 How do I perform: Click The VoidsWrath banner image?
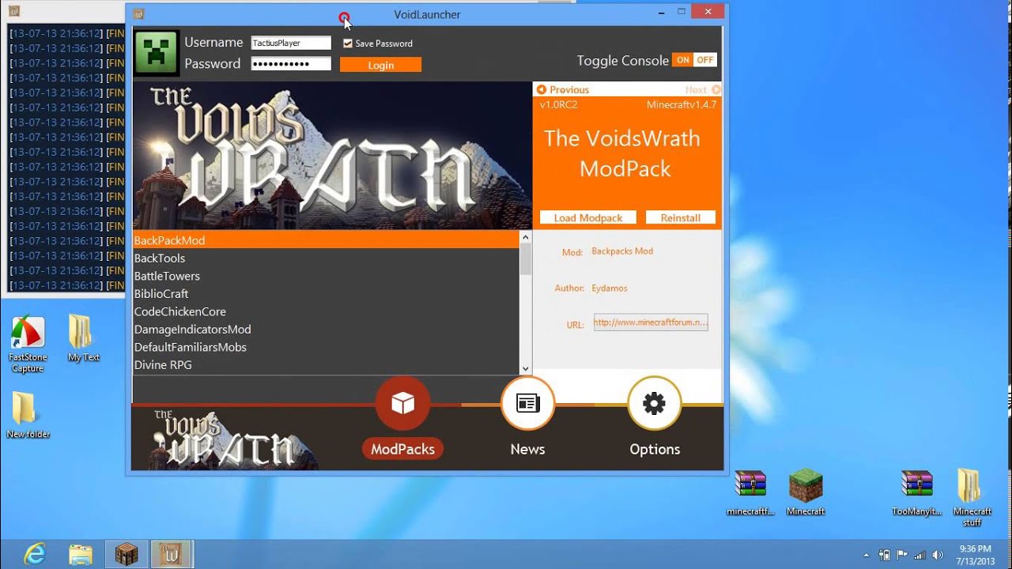click(332, 156)
